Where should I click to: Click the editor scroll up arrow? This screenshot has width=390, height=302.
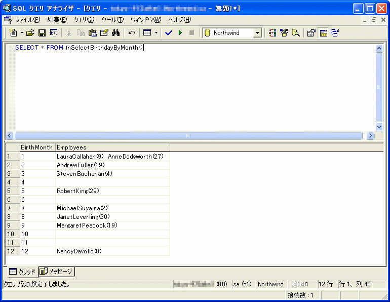379,48
